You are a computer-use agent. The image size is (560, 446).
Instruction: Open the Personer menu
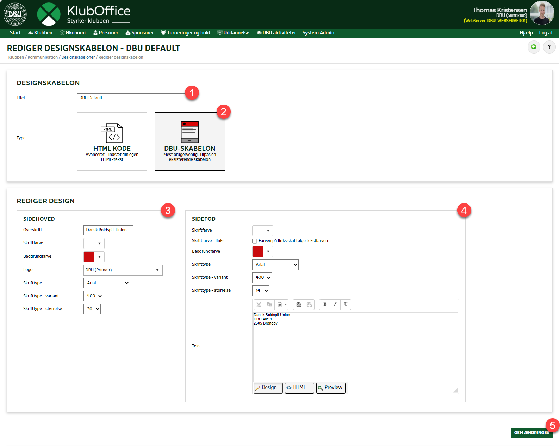pyautogui.click(x=106, y=33)
